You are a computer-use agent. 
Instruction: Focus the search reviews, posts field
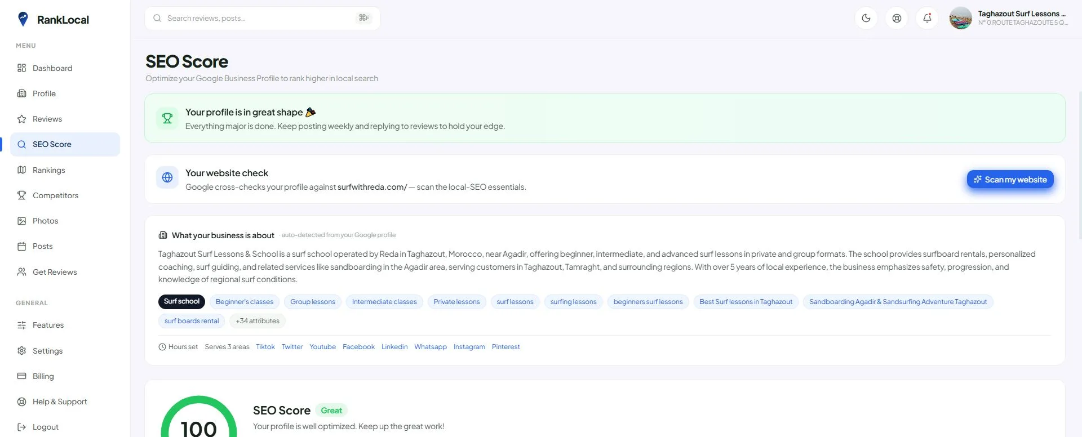pos(263,18)
